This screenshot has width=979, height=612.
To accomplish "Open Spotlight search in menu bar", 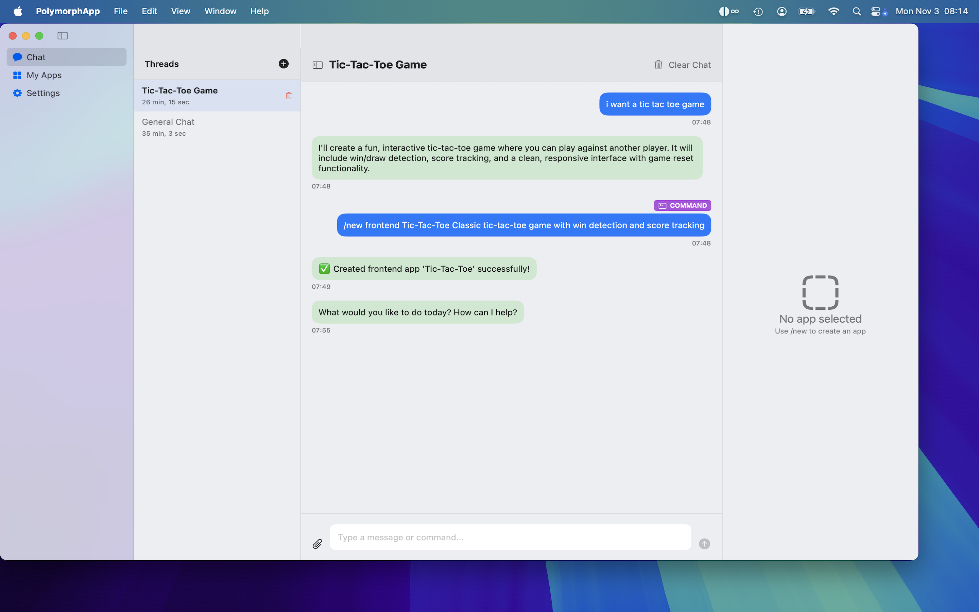I will tap(856, 11).
